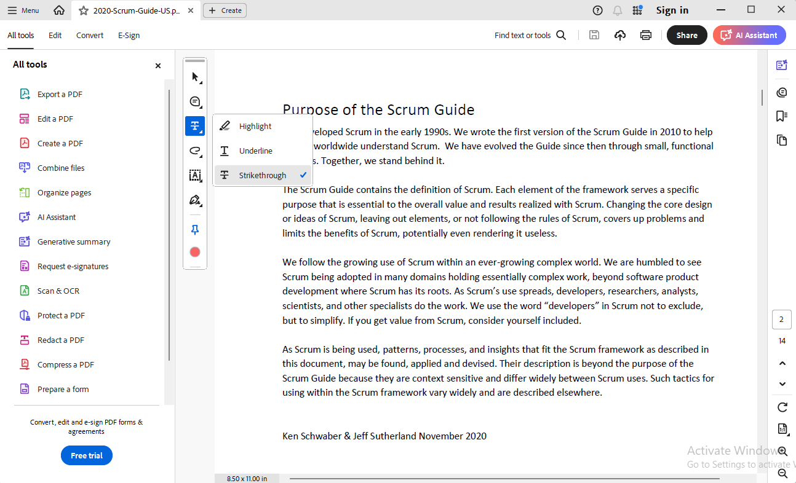Image resolution: width=796 pixels, height=483 pixels.
Task: Select the add text box tool
Action: (x=195, y=176)
